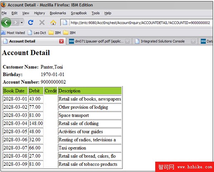Close the dm0711pauser-pdf.pdf tab

coord(127,41)
